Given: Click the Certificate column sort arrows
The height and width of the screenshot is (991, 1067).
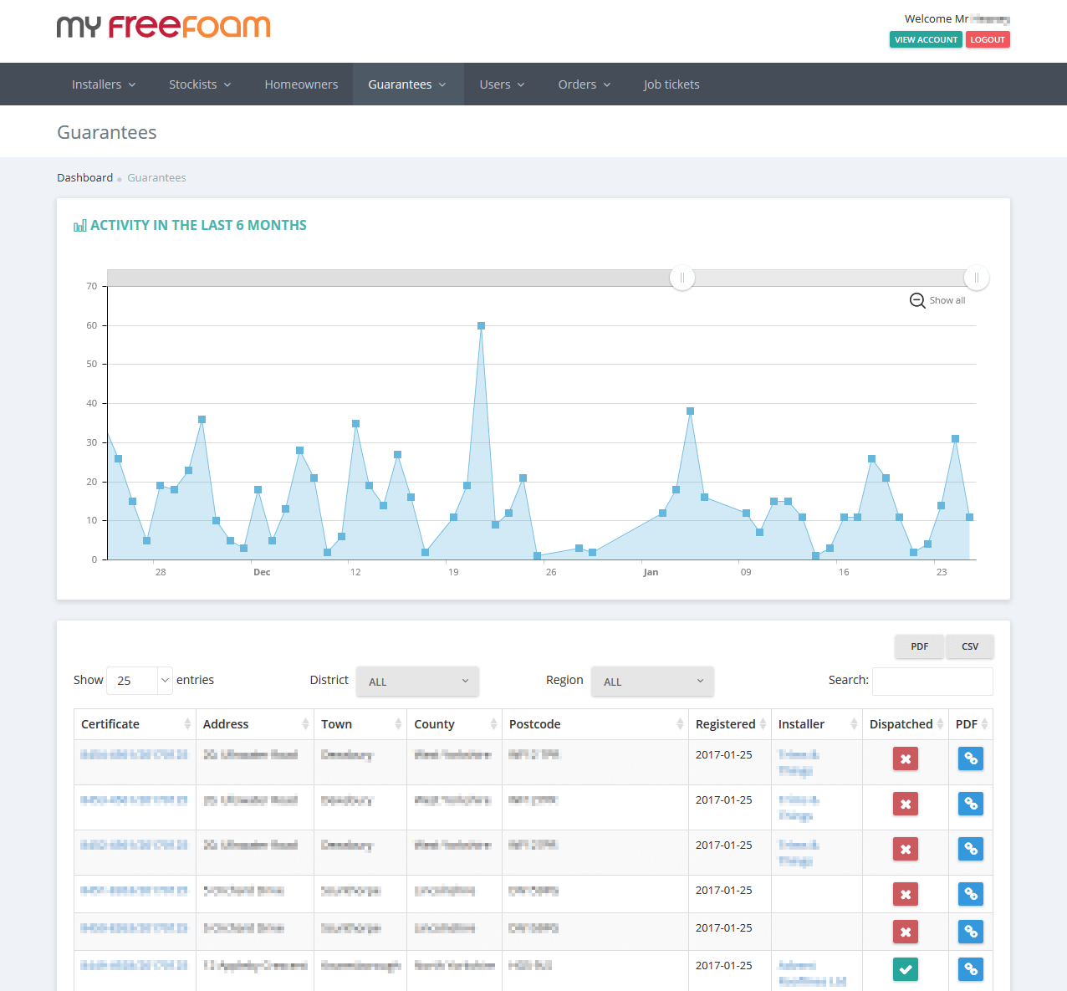Looking at the screenshot, I should pyautogui.click(x=187, y=724).
